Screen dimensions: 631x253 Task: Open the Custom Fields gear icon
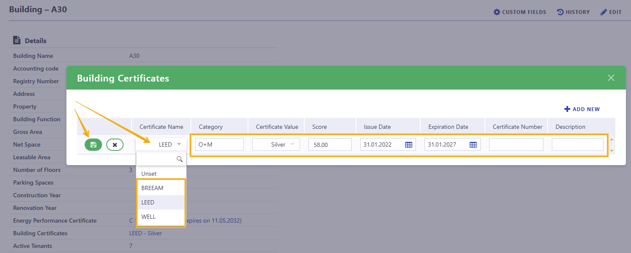497,12
